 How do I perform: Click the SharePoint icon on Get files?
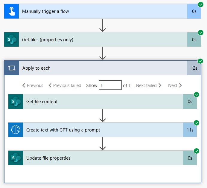[x=11, y=39]
